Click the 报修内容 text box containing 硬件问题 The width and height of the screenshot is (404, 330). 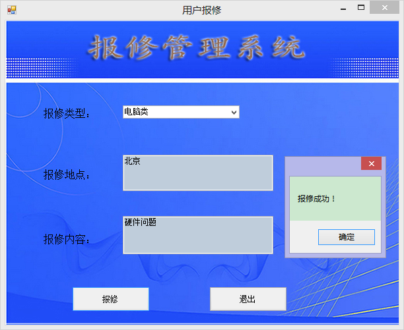coord(198,235)
